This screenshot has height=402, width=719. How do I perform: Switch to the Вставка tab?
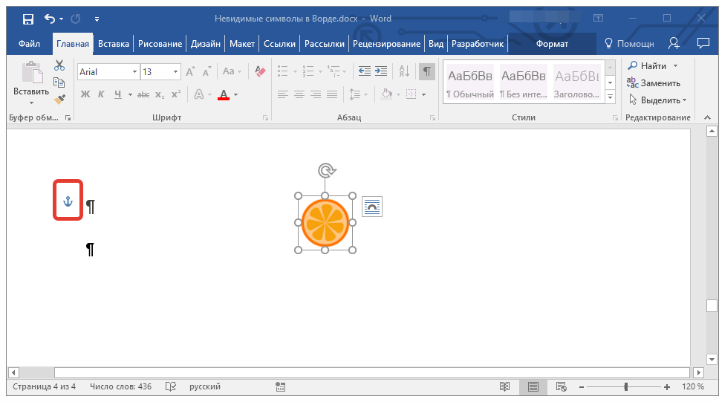point(114,44)
